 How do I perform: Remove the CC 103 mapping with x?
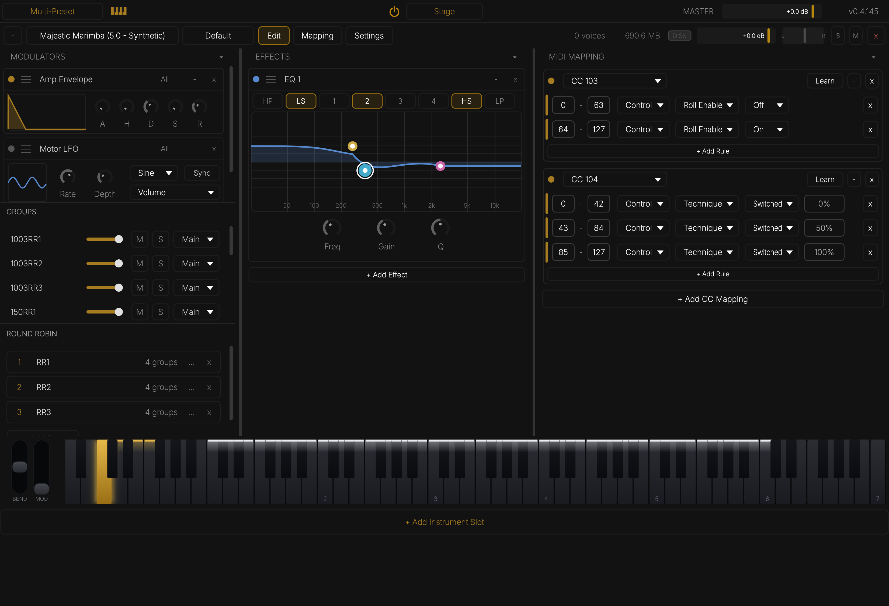(x=871, y=81)
